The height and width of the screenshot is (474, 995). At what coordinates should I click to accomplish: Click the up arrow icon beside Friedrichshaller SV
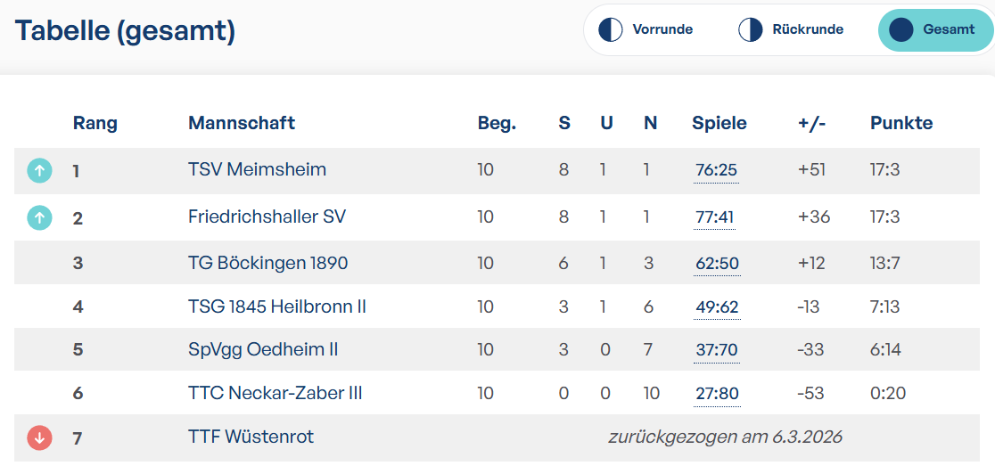[39, 217]
